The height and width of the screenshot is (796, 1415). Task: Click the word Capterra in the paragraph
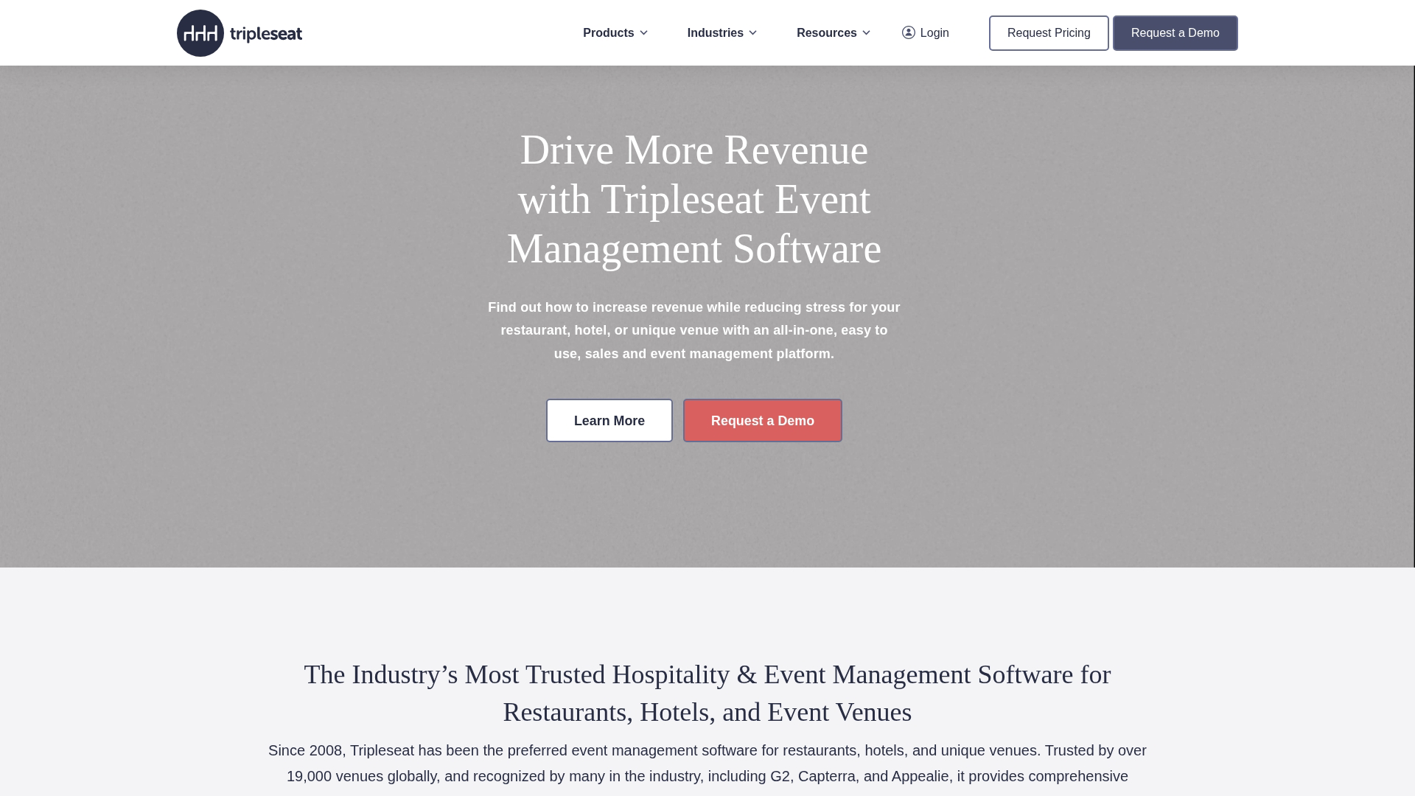[826, 776]
